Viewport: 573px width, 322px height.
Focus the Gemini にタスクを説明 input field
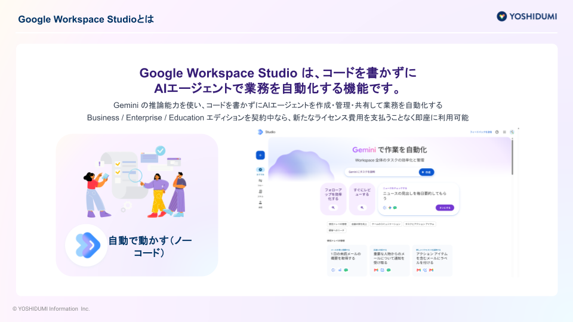tap(381, 172)
